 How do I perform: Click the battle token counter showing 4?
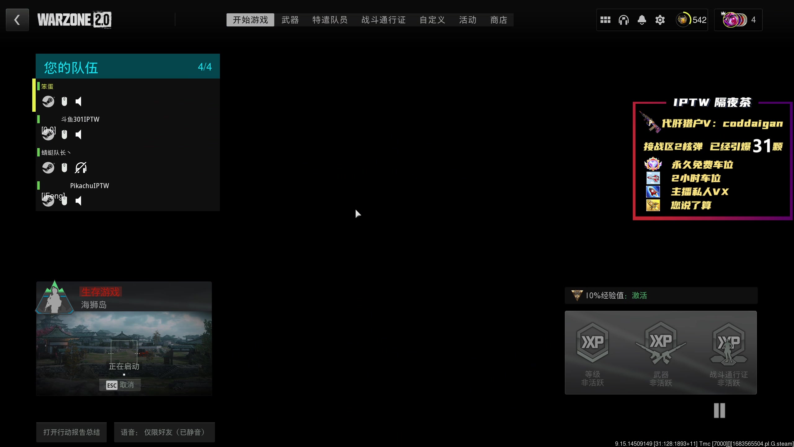point(738,20)
